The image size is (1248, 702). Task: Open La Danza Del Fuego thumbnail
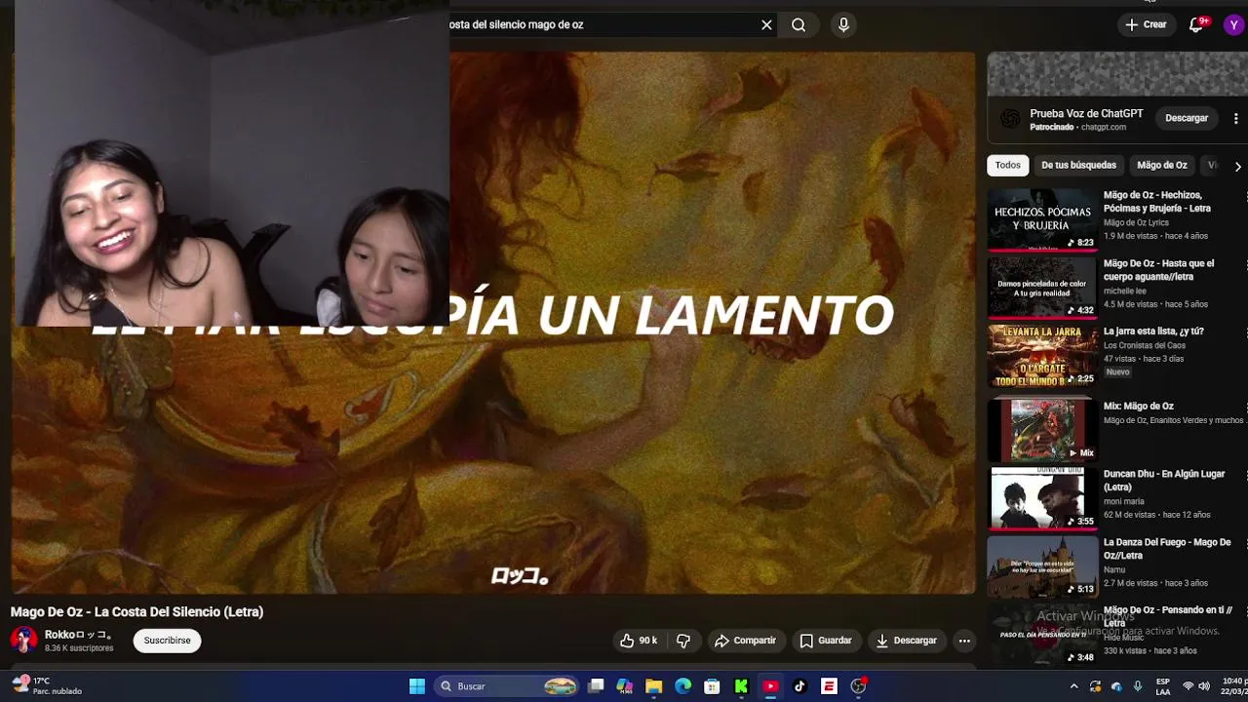tap(1042, 566)
